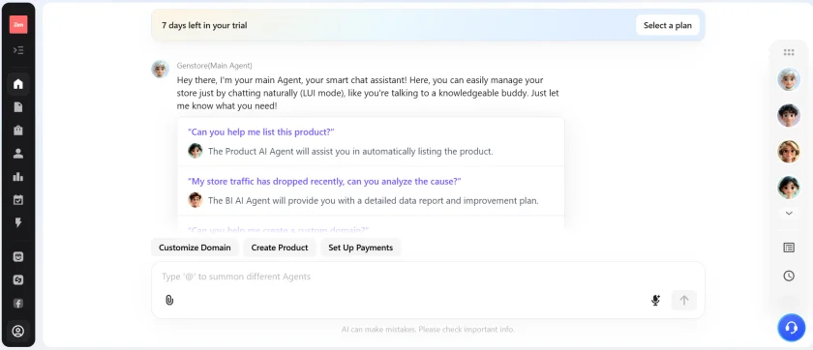This screenshot has width=813, height=350.
Task: Click "Genstore(Main Agent)" name label
Action: pyautogui.click(x=215, y=66)
